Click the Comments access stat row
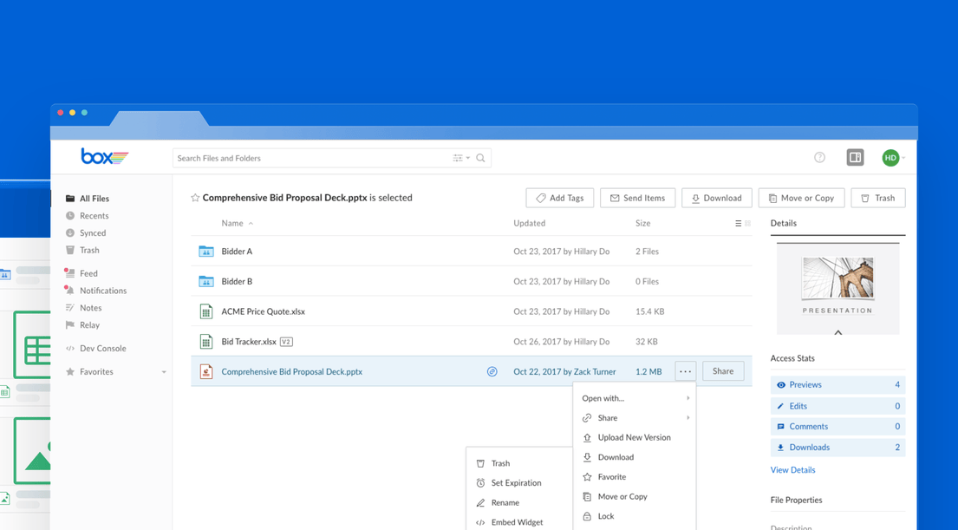This screenshot has height=530, width=958. 837,426
